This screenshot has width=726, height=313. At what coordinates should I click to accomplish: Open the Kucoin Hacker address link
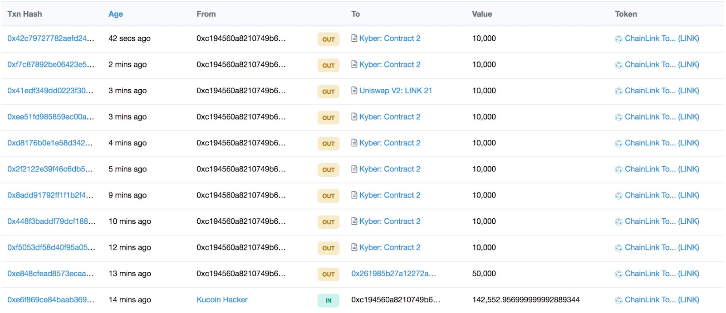pyautogui.click(x=222, y=300)
